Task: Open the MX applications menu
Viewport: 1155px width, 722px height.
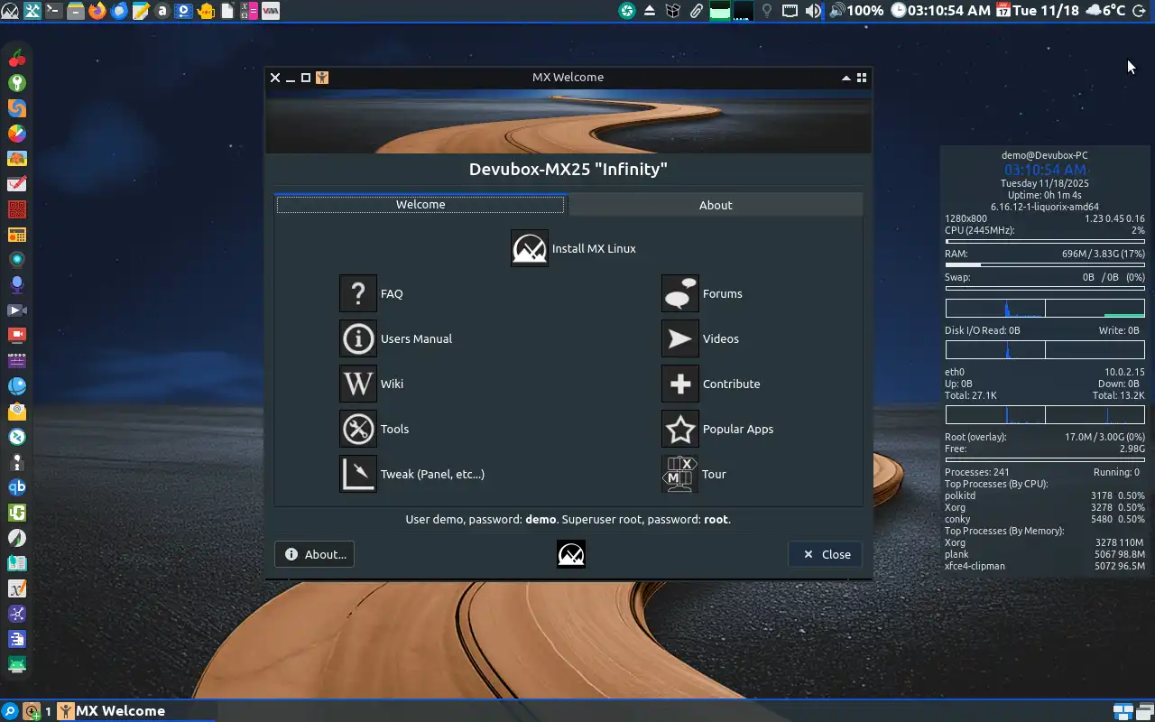Action: [x=10, y=10]
